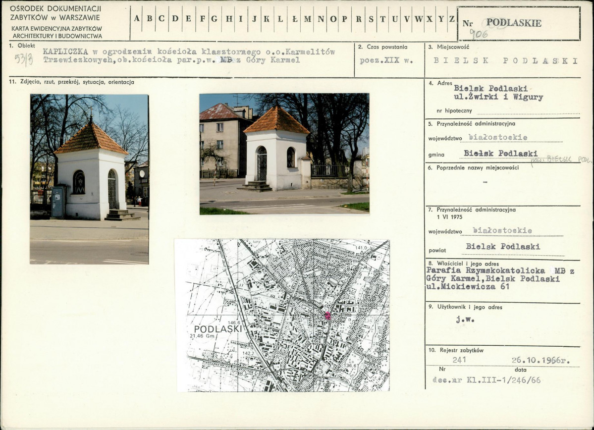This screenshot has width=594, height=430.
Task: Click the 'pocz.XIX w.' date field
Action: tap(386, 60)
